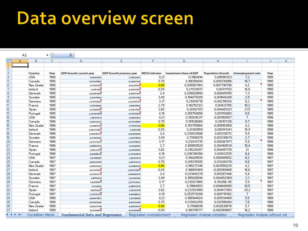Go to last sheet navigation arrow

[x=19, y=215]
